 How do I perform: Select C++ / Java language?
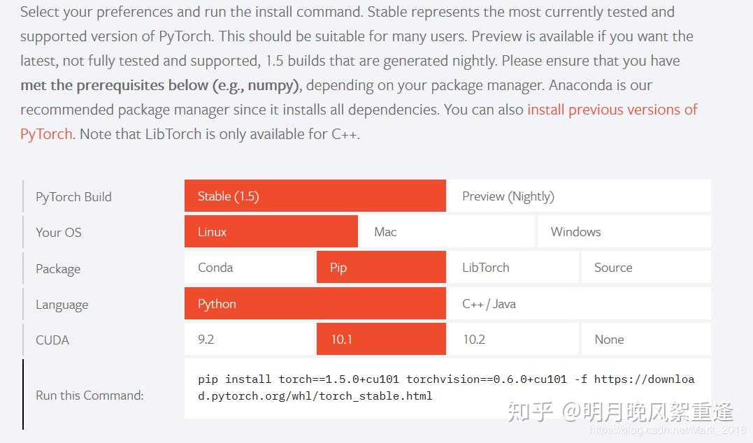pos(580,303)
